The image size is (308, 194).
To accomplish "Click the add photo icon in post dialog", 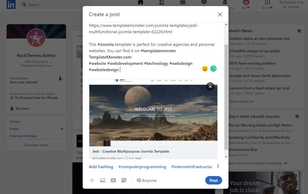I will pos(103,180).
